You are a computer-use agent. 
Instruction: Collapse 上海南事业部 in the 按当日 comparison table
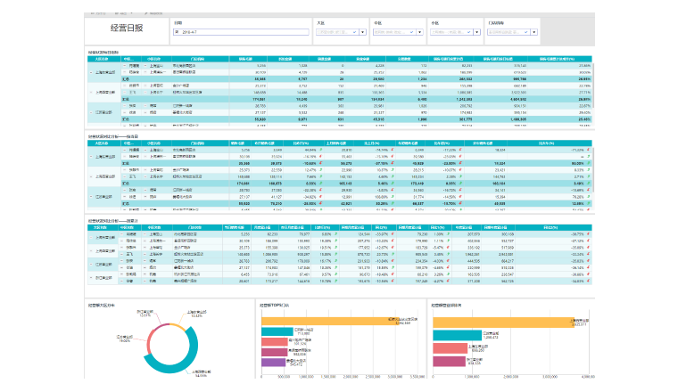pos(90,155)
